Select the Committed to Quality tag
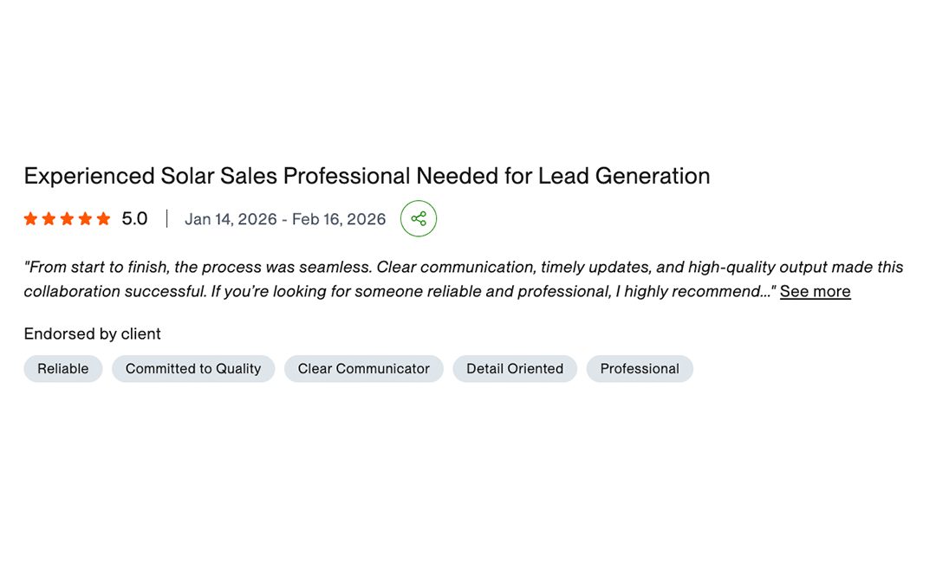 [193, 369]
